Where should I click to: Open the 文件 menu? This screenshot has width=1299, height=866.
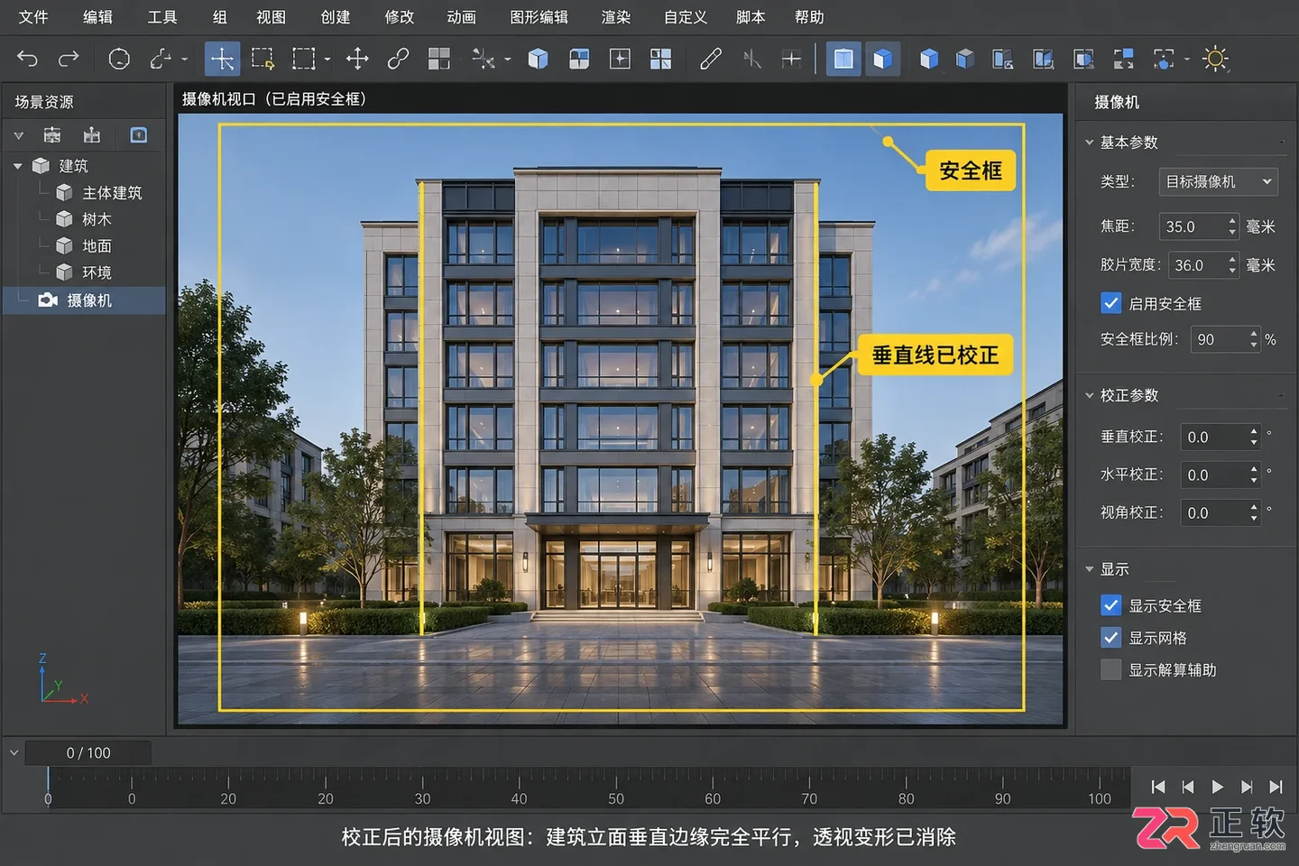tap(33, 17)
